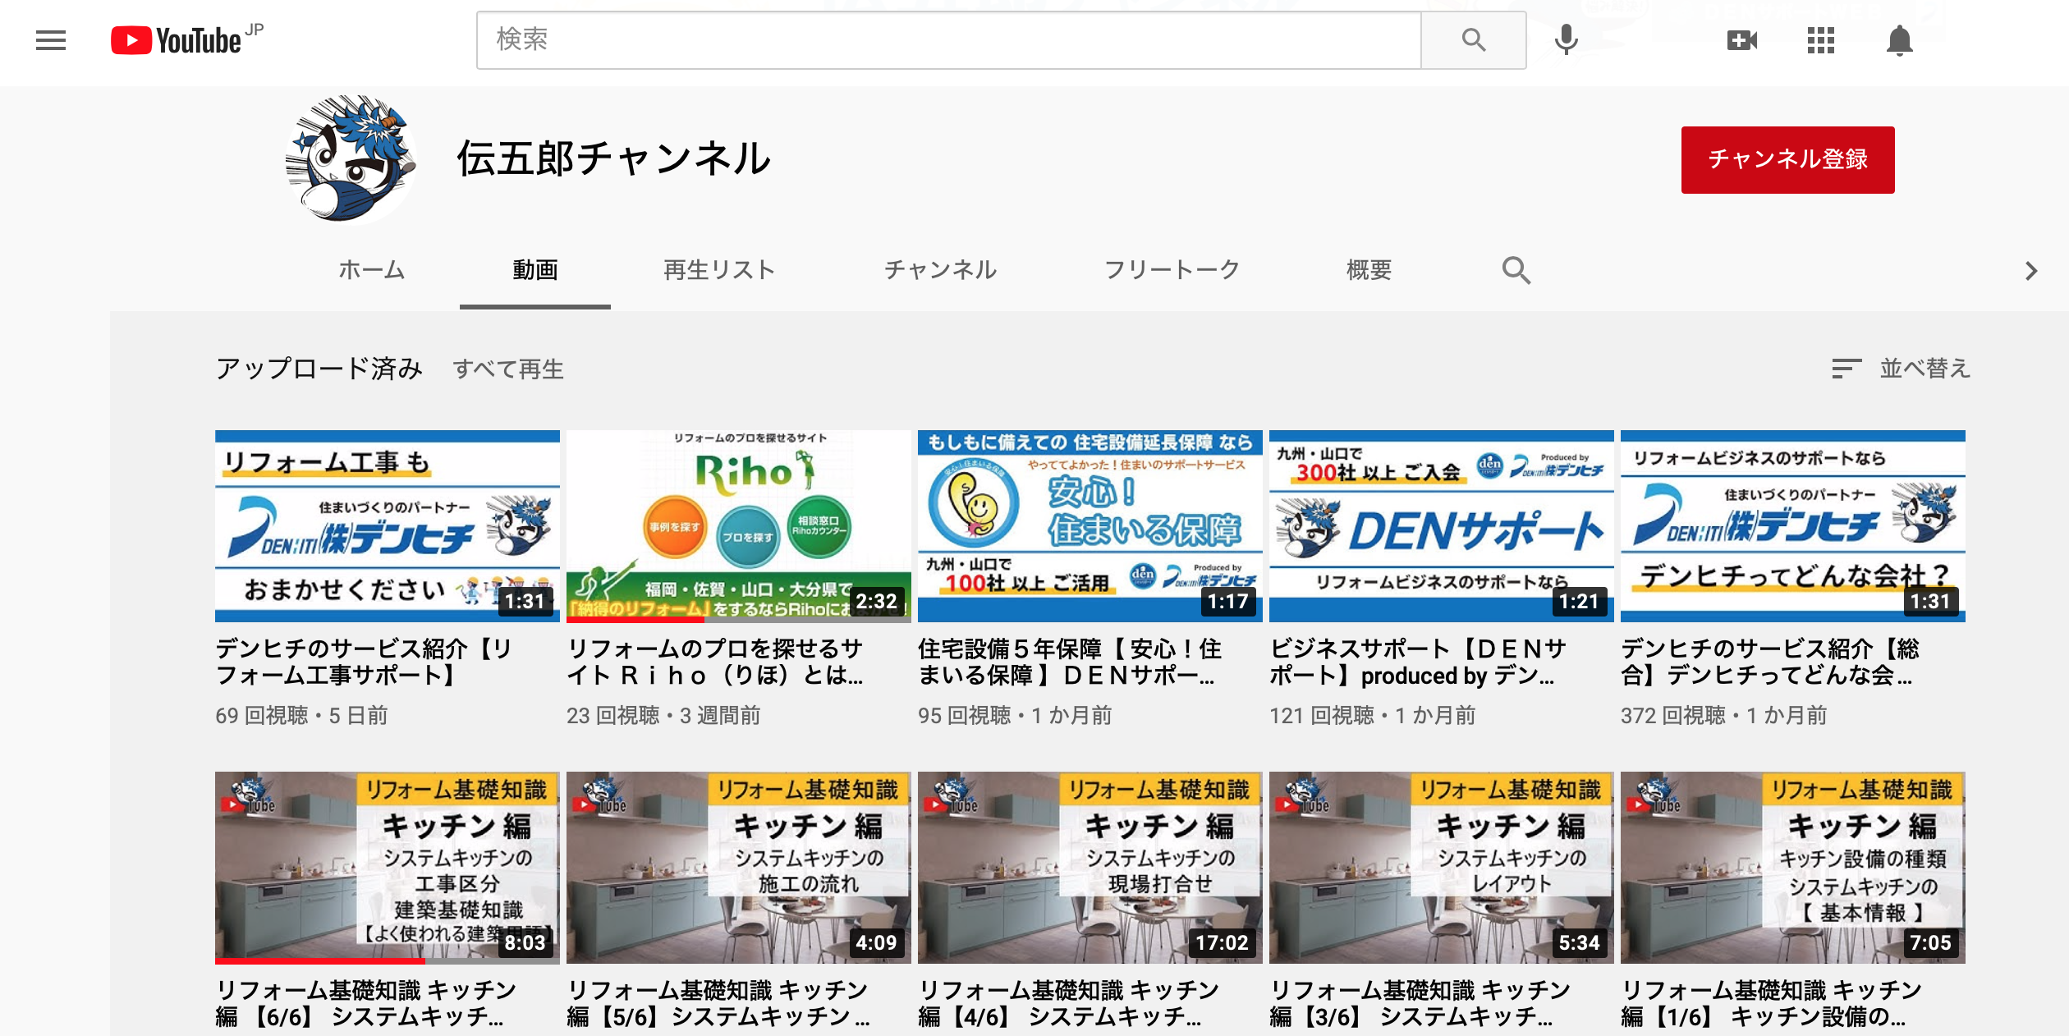Screen dimensions: 2069x1036
Task: Open the 概要 tab
Action: coord(1369,270)
